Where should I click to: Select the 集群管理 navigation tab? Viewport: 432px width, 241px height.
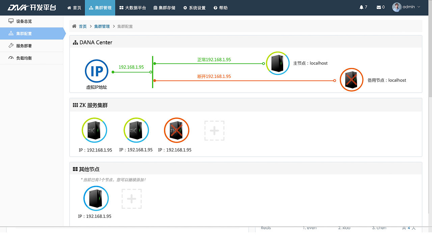tap(100, 8)
